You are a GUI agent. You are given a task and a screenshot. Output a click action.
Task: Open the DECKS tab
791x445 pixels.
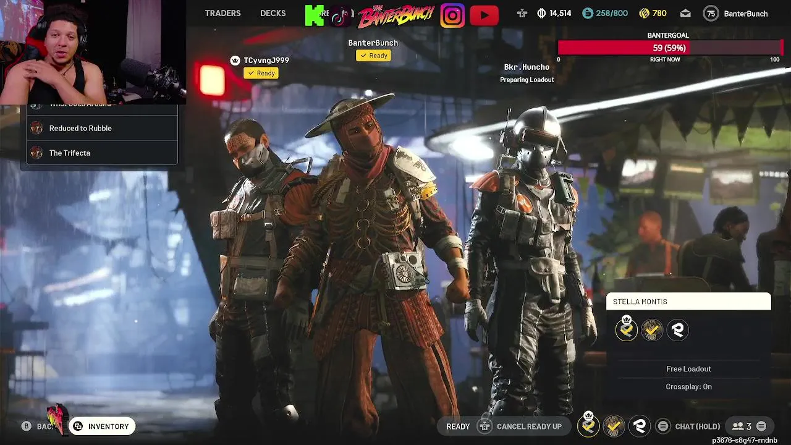(273, 13)
